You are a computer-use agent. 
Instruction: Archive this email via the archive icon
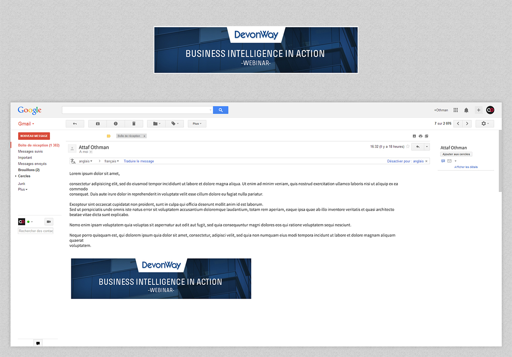pos(98,124)
